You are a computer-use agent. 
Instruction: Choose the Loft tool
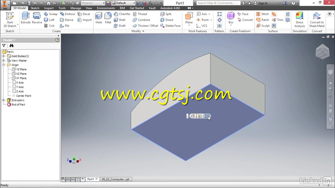click(x=49, y=20)
